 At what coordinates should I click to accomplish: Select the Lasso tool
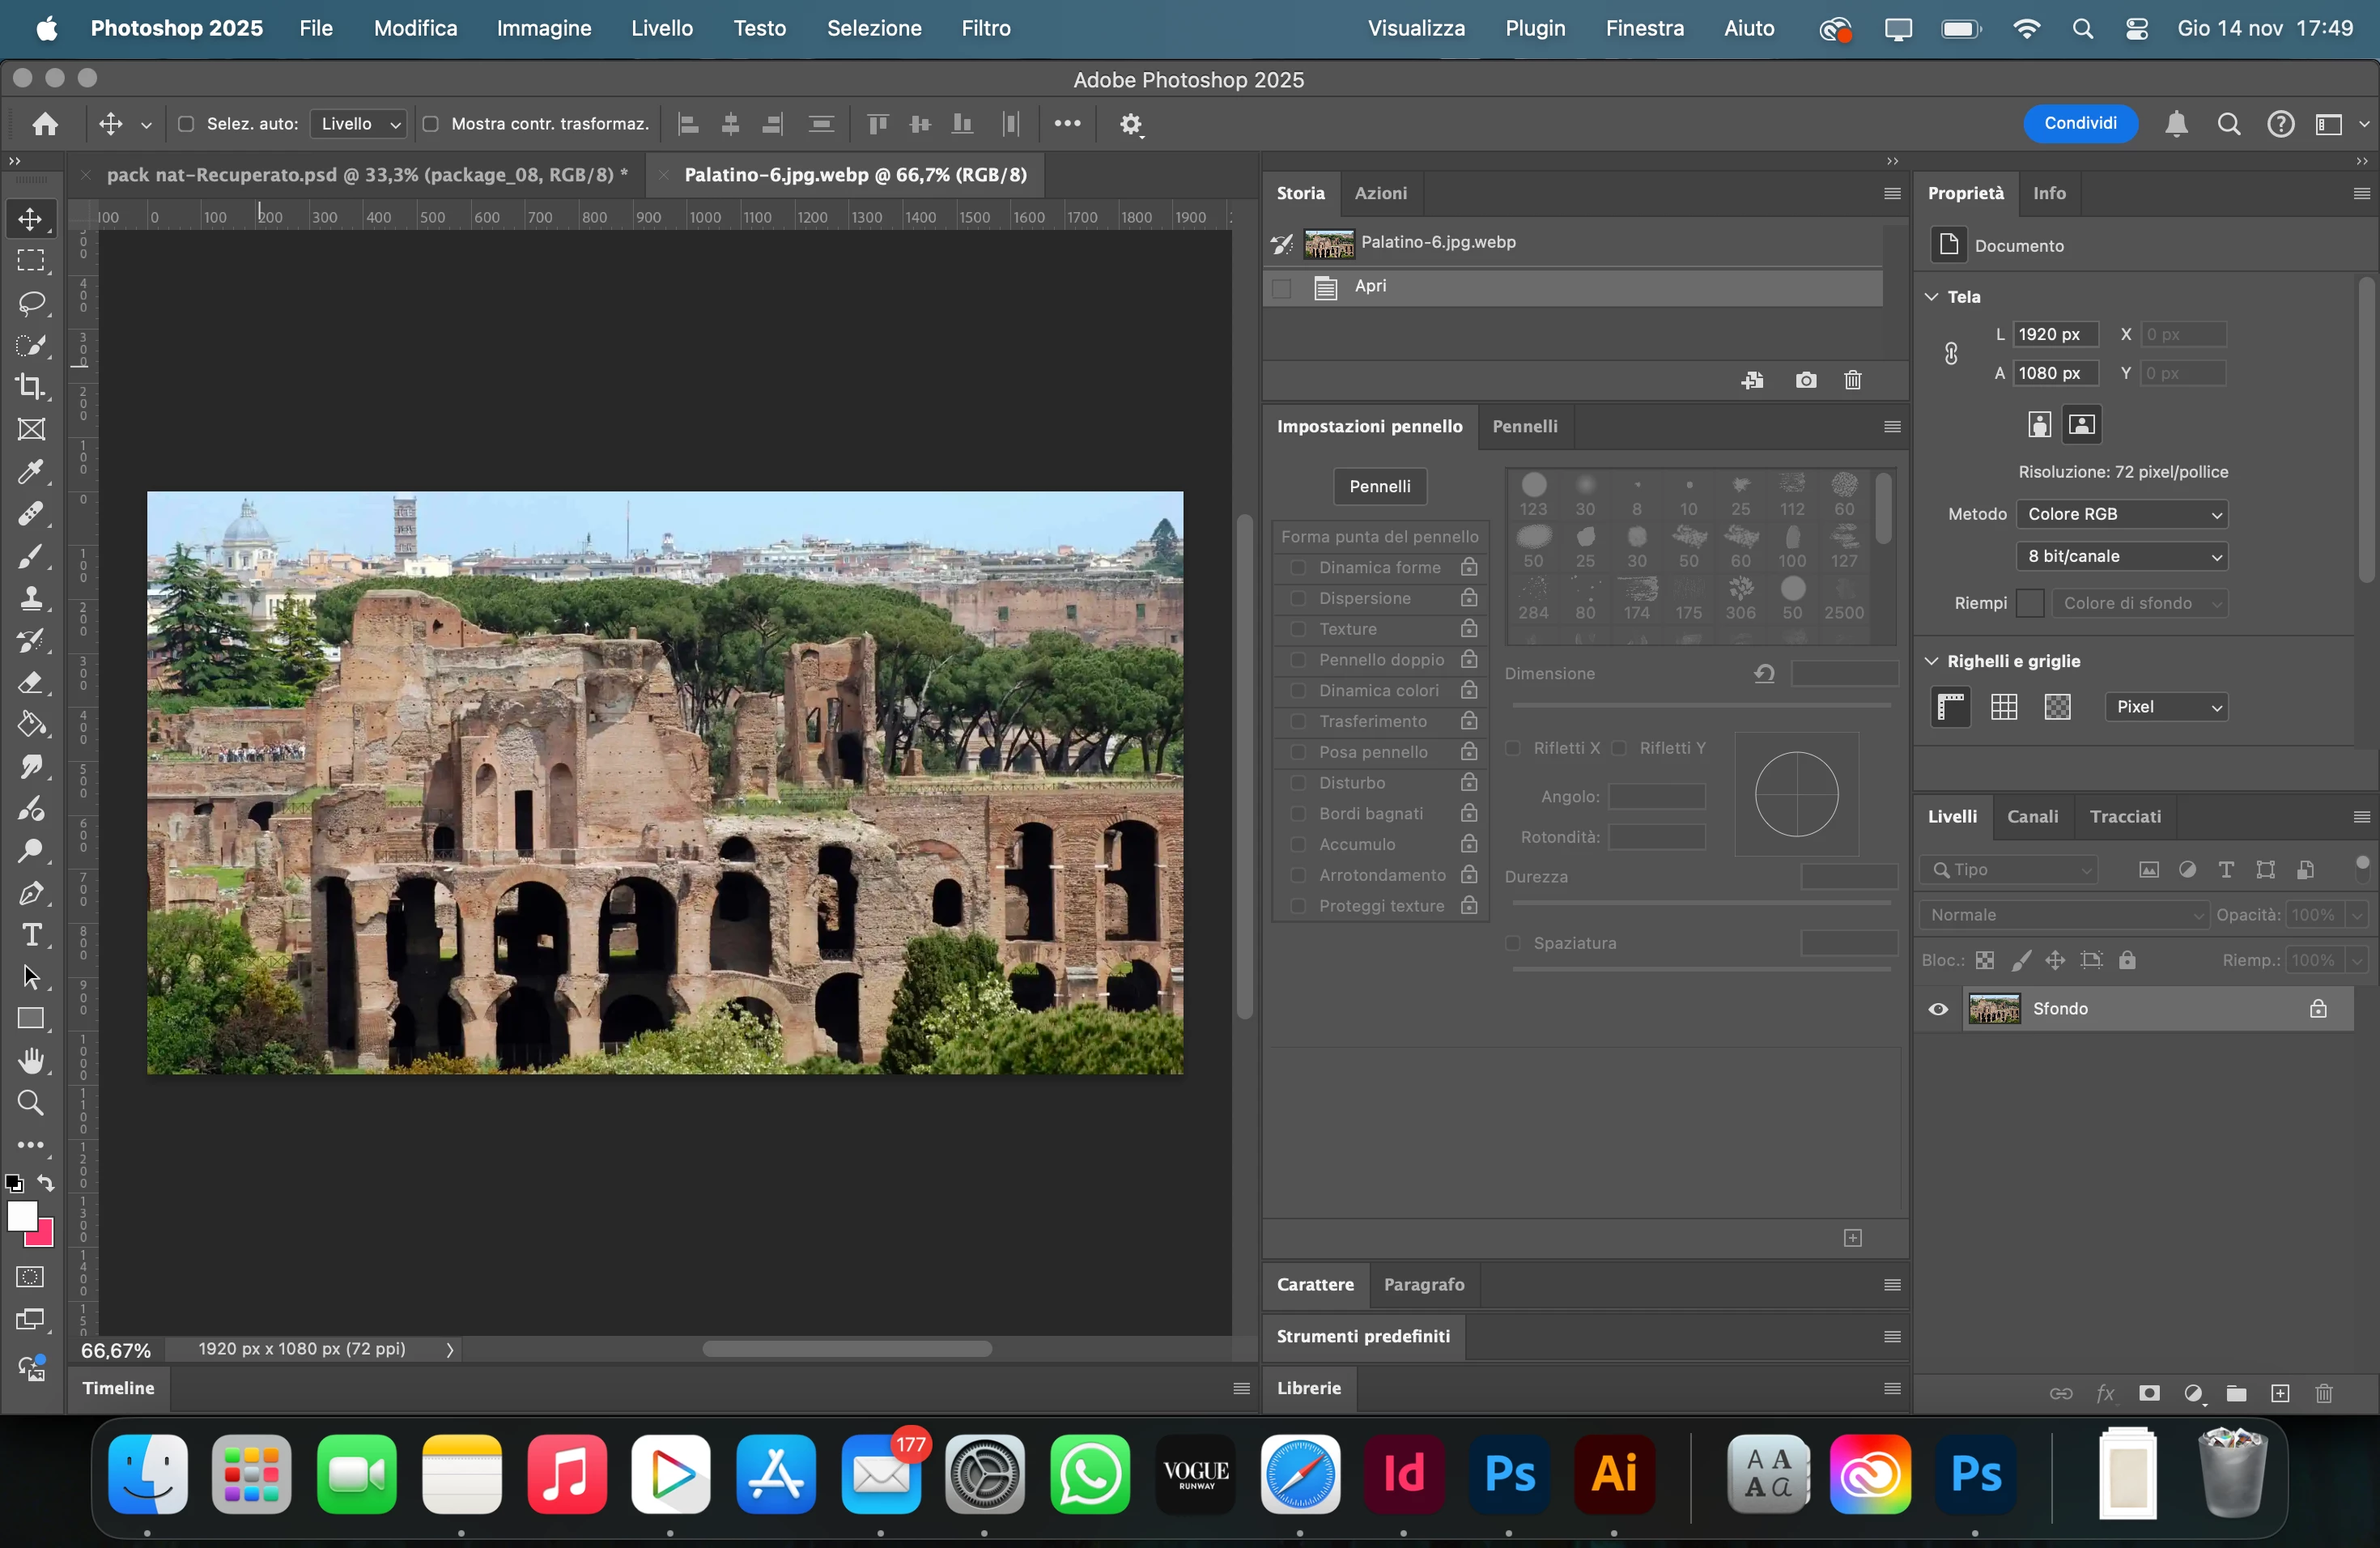(x=31, y=303)
